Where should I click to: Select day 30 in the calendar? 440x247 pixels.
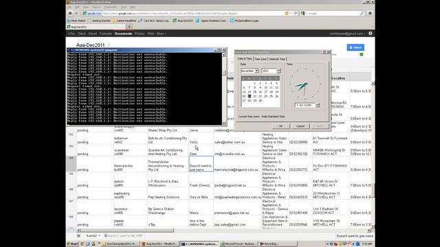pyautogui.click(x=260, y=101)
